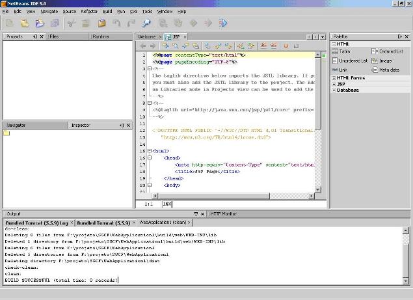
Task: Switch to the HTTP Monitor tab
Action: (225, 213)
